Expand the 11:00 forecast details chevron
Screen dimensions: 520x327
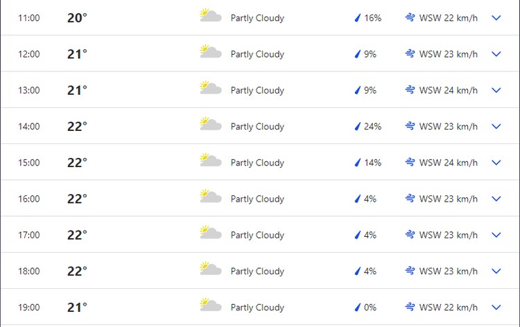pyautogui.click(x=496, y=18)
